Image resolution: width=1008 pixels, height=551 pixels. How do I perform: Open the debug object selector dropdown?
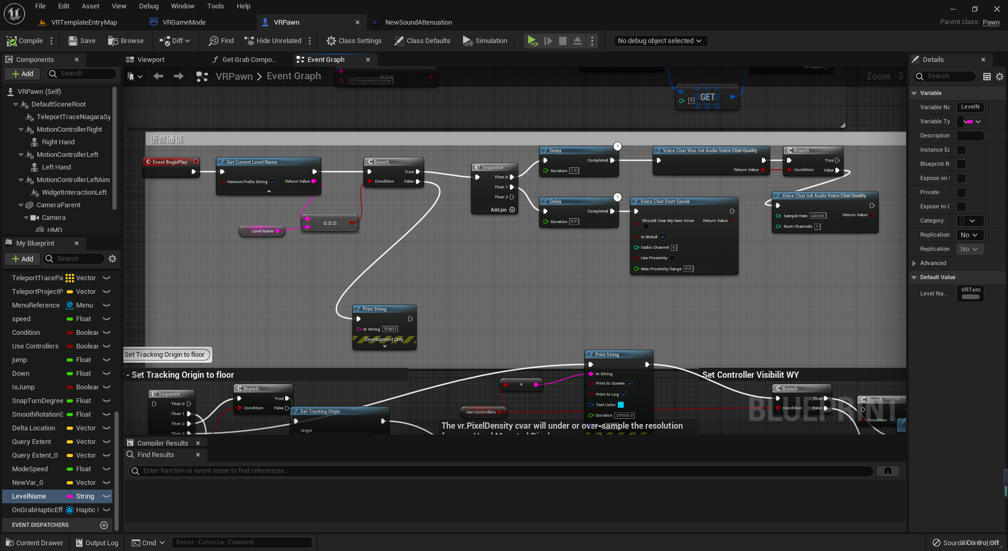point(660,41)
